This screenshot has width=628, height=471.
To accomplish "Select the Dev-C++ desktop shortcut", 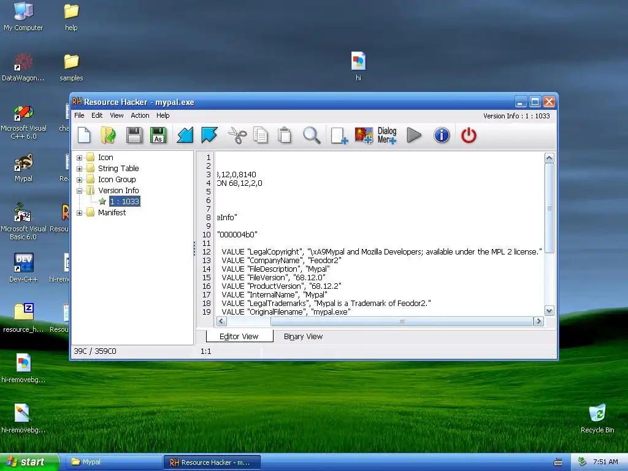I will [23, 267].
